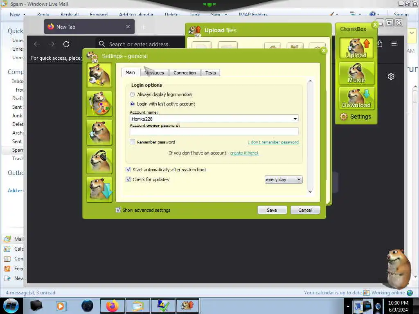Open music settings hamster with headphones icon
The width and height of the screenshot is (419, 314).
point(99,161)
